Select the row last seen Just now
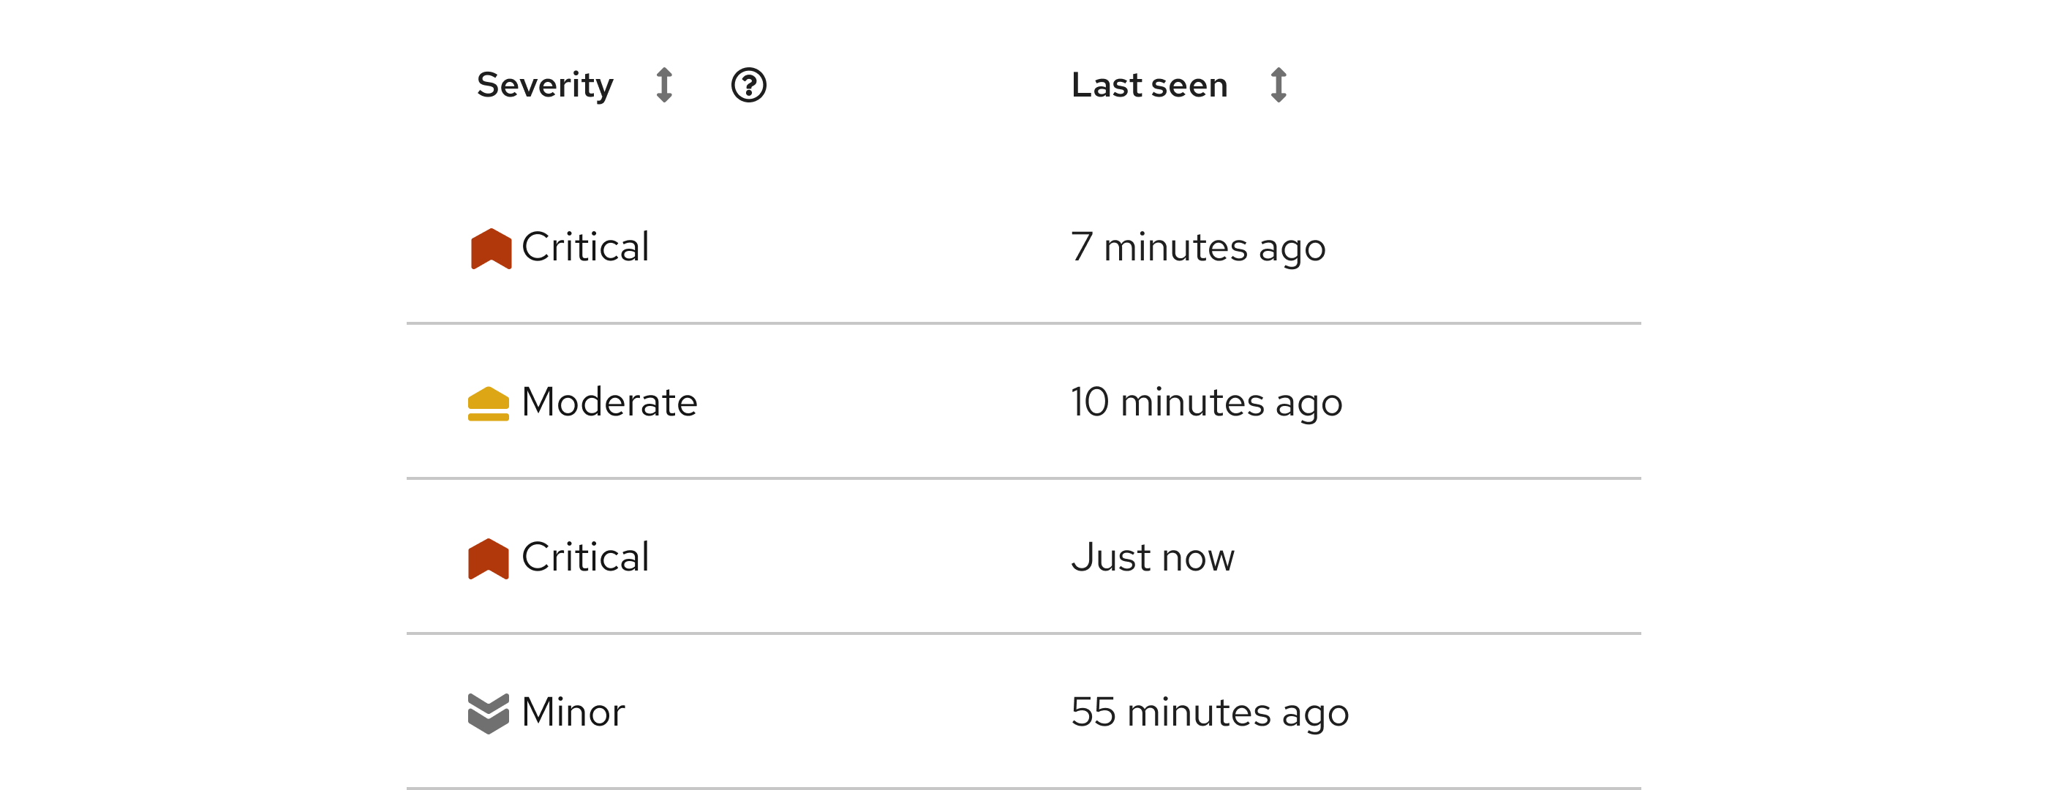The width and height of the screenshot is (2048, 790). click(x=875, y=557)
